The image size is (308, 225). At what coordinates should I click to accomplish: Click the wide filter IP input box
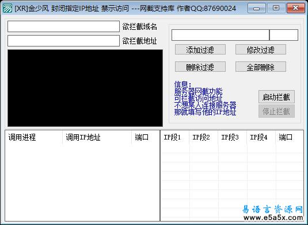pos(220,35)
